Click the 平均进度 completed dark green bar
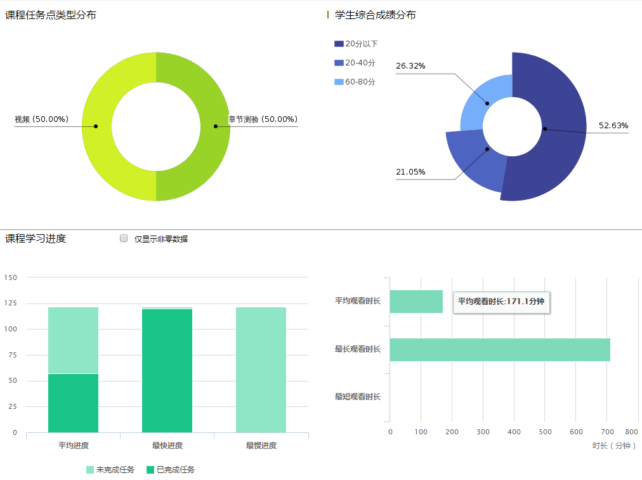 (73, 403)
